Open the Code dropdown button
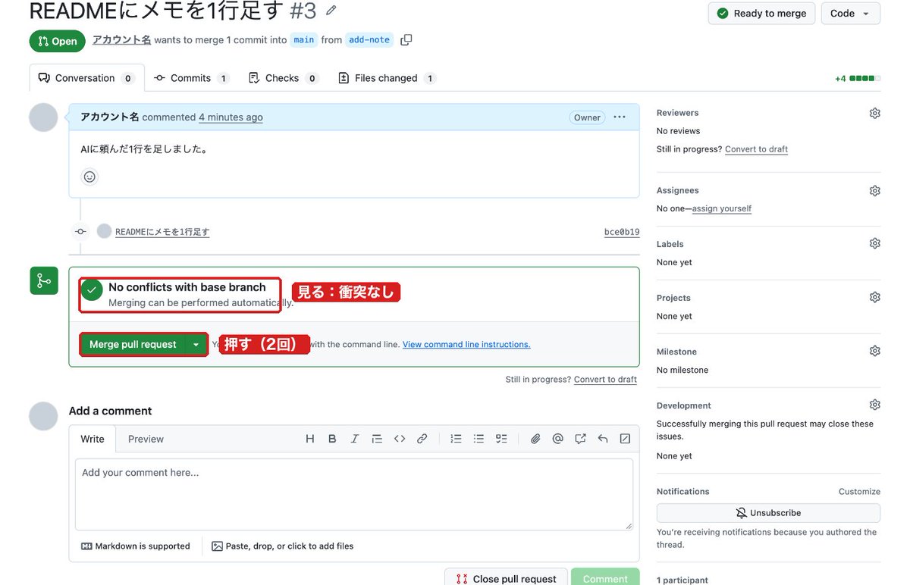This screenshot has height=585, width=910. coord(850,14)
